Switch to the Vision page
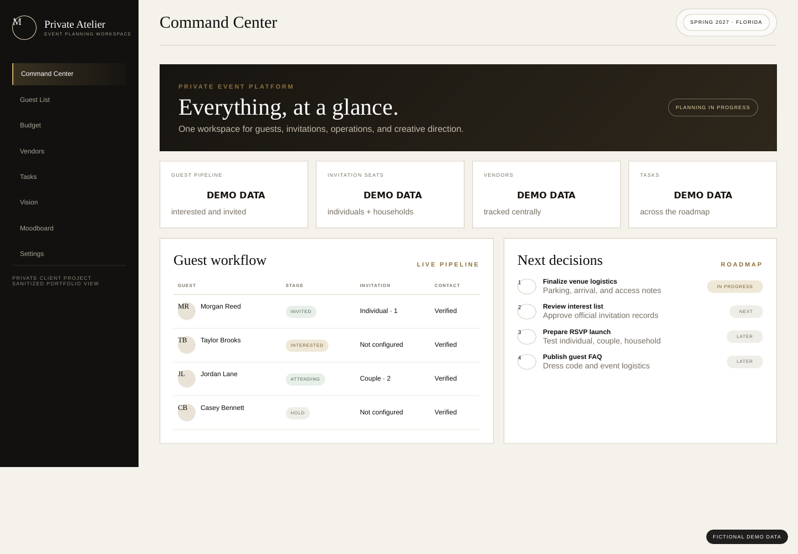This screenshot has width=798, height=554. point(69,202)
